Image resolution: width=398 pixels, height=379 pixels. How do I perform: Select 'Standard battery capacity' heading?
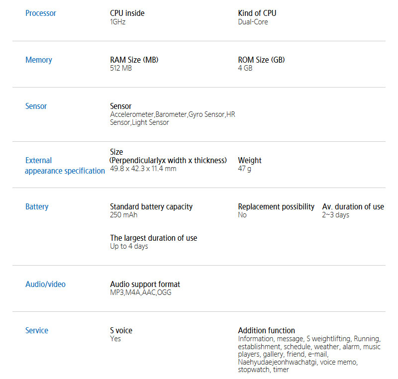click(151, 207)
